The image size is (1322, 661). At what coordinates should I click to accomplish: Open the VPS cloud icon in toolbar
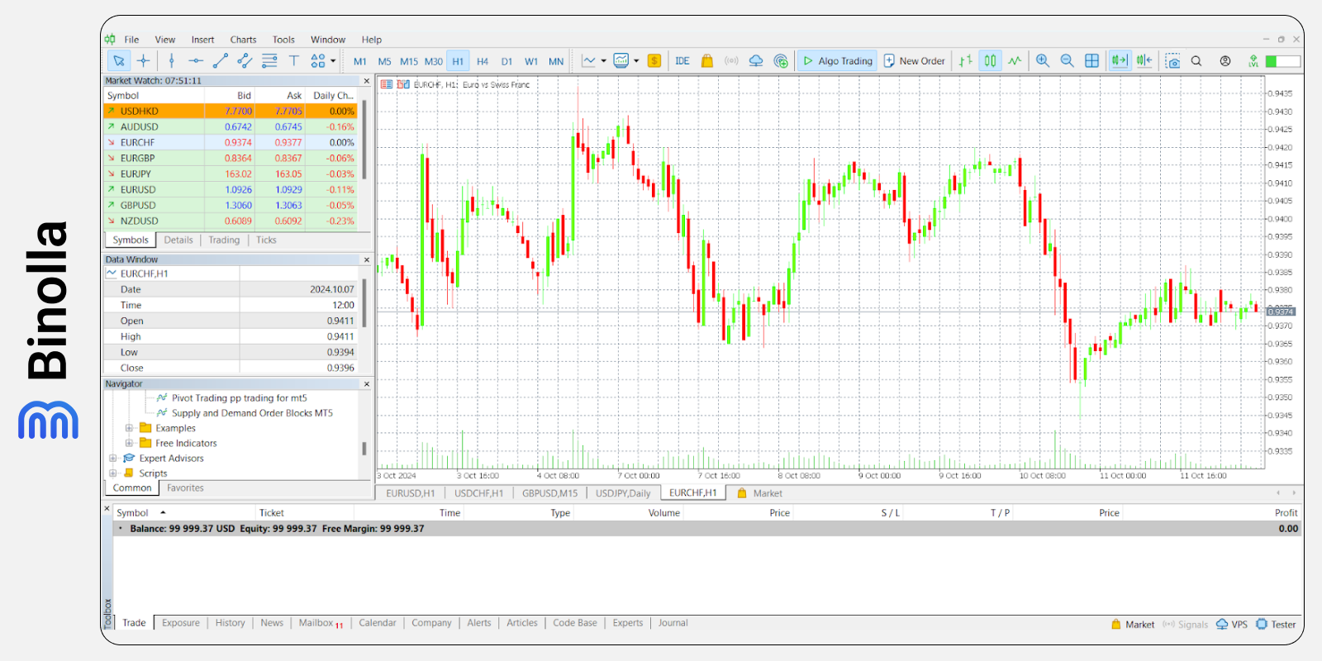click(755, 60)
